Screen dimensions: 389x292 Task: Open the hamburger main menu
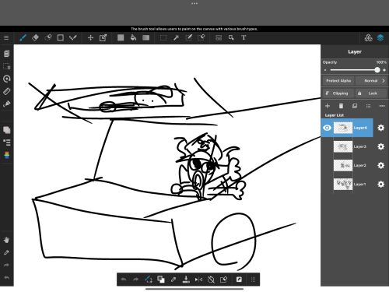[6, 38]
